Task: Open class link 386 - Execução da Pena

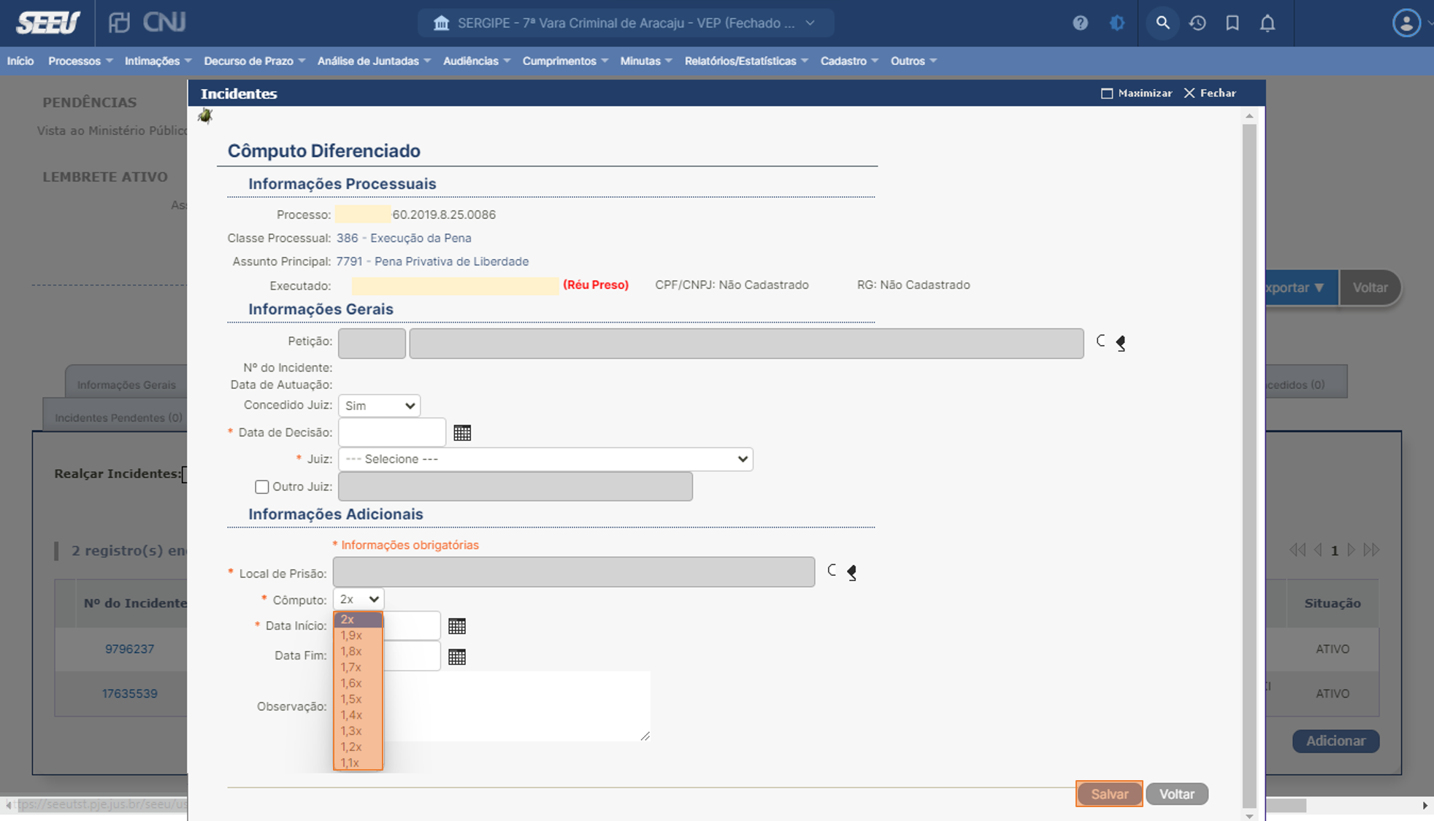Action: (x=404, y=238)
